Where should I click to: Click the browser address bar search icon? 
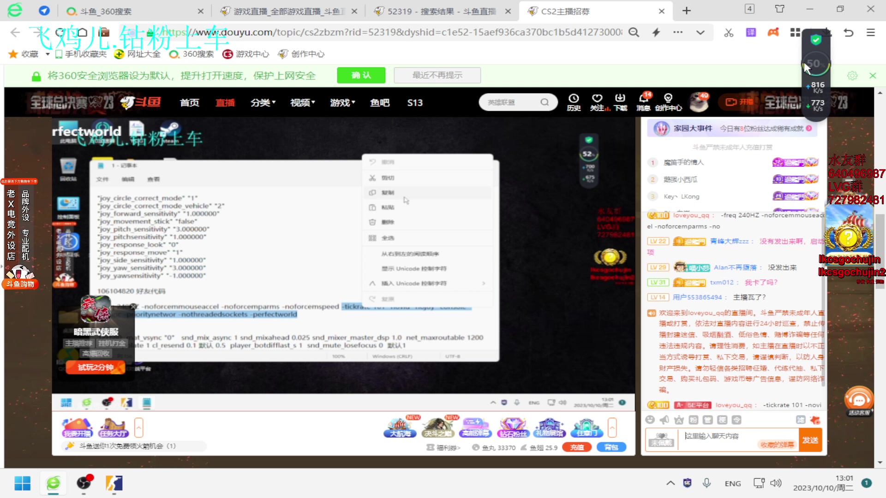pos(634,32)
